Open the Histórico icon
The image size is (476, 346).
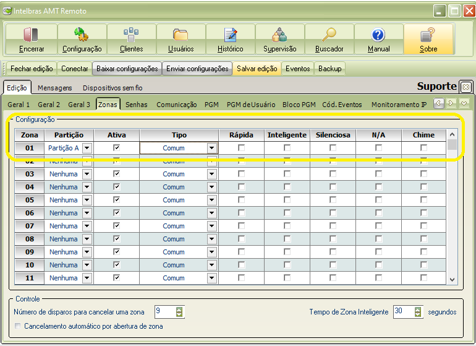click(230, 39)
